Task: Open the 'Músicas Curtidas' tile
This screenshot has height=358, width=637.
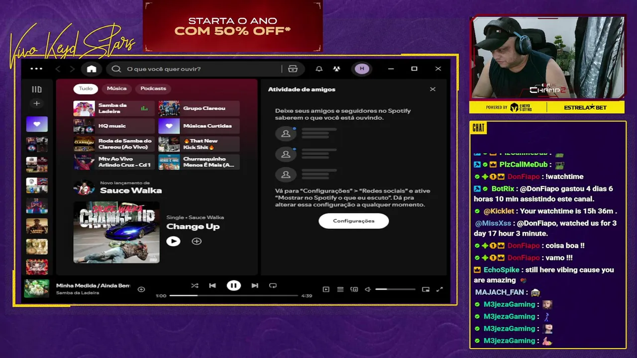Action: (x=199, y=126)
